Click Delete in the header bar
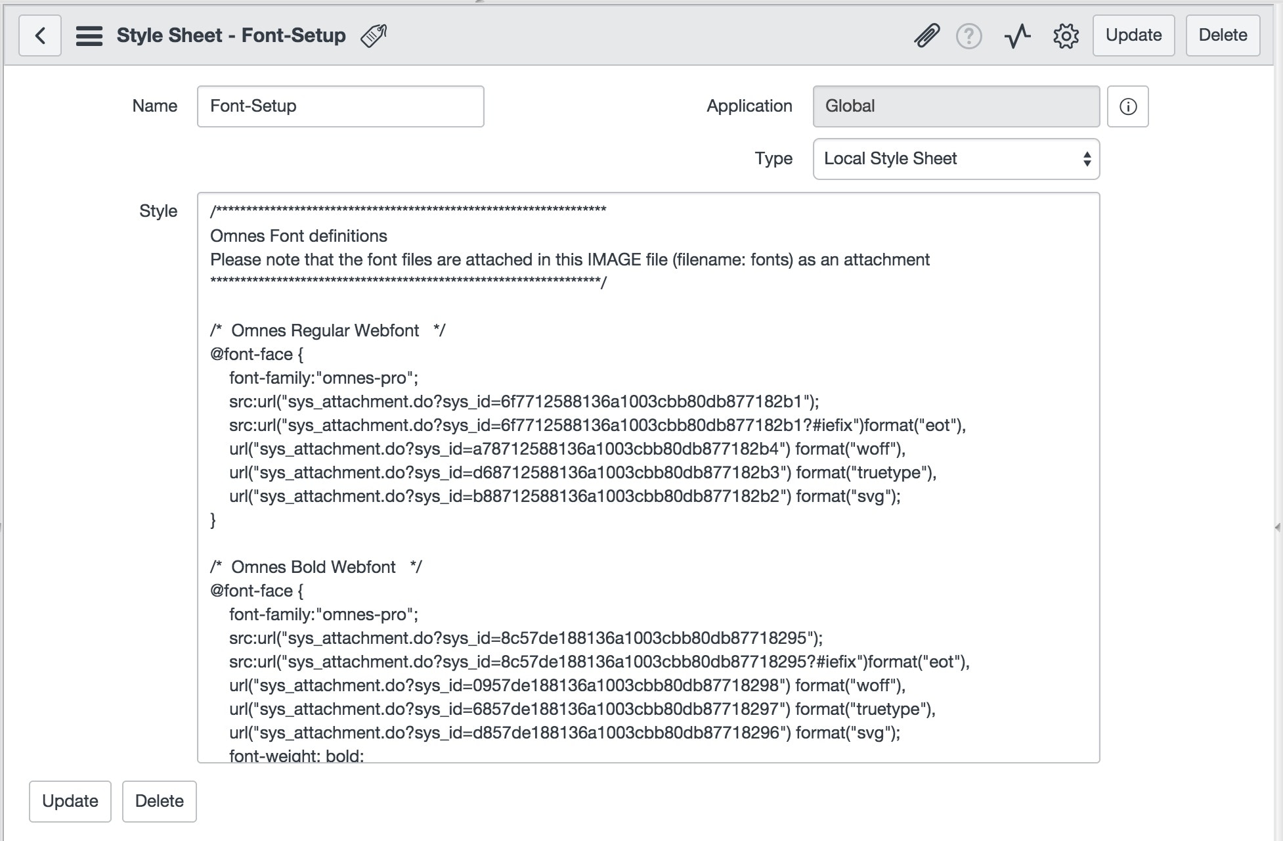This screenshot has width=1283, height=841. pos(1222,35)
